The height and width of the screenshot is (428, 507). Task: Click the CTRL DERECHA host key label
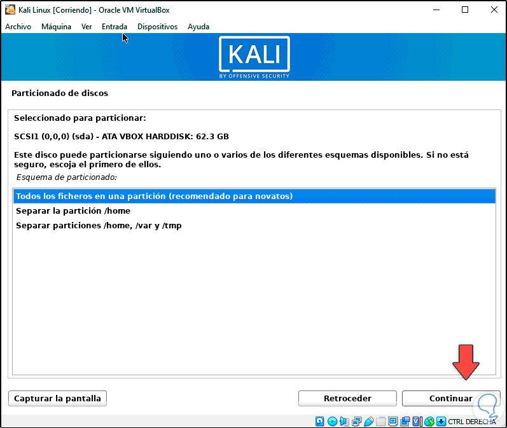click(472, 422)
